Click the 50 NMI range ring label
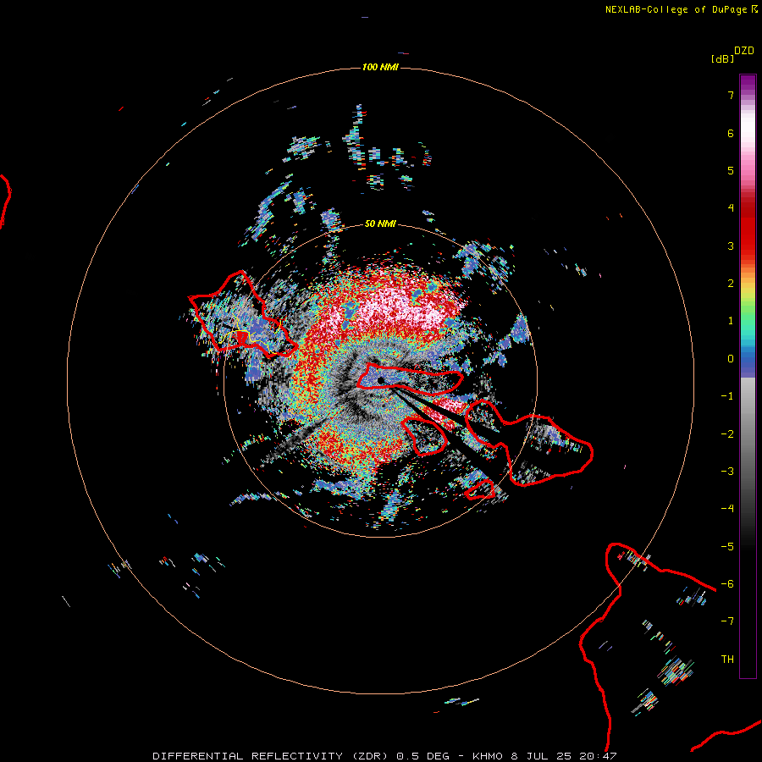Screen dimensions: 762x762 click(380, 224)
